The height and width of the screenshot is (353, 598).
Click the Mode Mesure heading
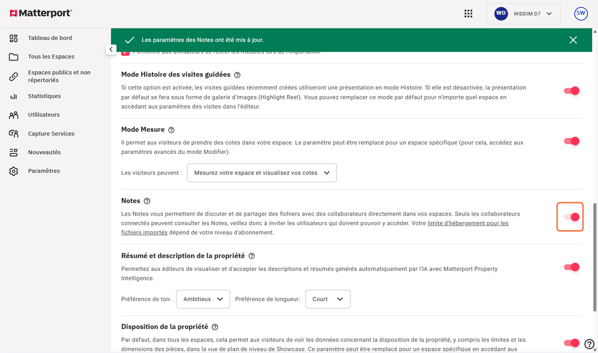pyautogui.click(x=143, y=129)
